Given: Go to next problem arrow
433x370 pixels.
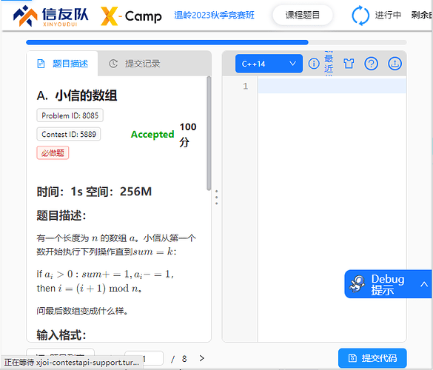Looking at the screenshot, I should click(x=202, y=358).
